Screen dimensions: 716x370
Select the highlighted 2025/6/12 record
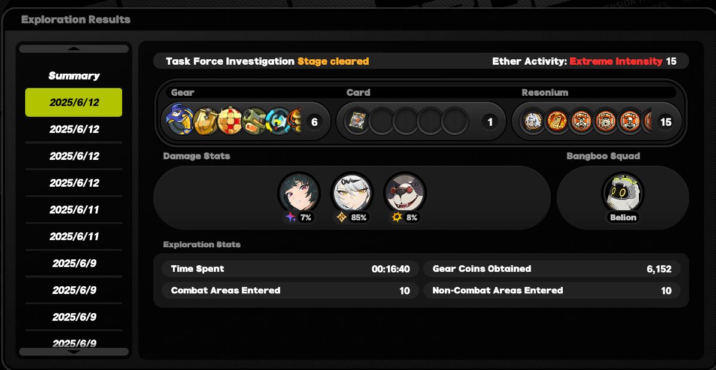(74, 102)
